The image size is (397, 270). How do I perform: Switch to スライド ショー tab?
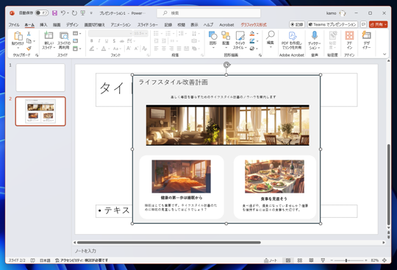tap(148, 24)
